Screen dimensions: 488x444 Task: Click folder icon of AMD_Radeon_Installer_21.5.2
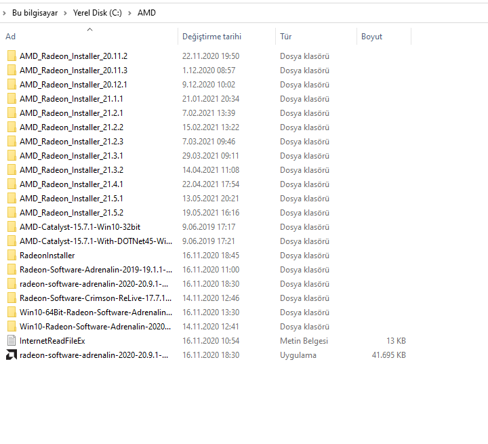coord(12,213)
